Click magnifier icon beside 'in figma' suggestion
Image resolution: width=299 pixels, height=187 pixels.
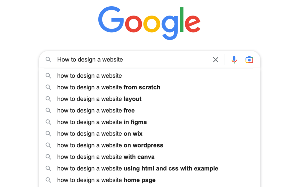click(48, 122)
